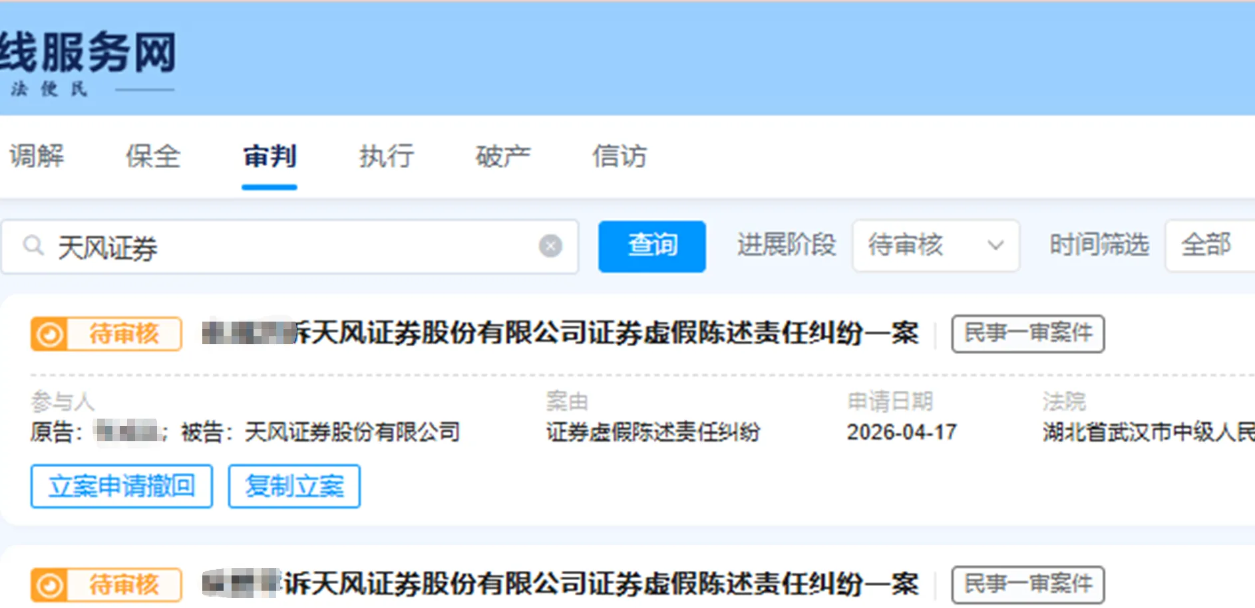Screen dimensions: 1255x608
Task: Switch to the 保全 tab
Action: [153, 157]
